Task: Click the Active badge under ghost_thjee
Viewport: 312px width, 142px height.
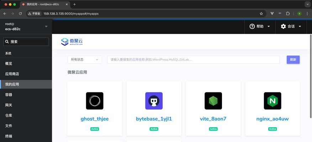Action: (x=95, y=129)
